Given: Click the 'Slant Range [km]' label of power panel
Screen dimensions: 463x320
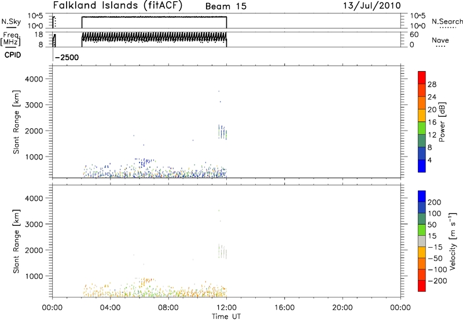Looking at the screenshot, I should pyautogui.click(x=16, y=122).
